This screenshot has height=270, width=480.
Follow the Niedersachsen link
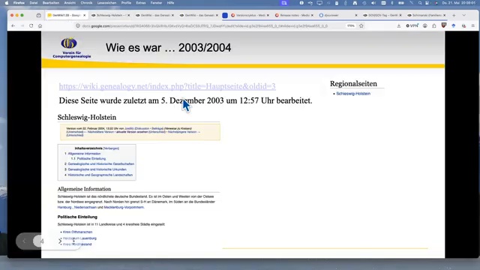click(85, 207)
